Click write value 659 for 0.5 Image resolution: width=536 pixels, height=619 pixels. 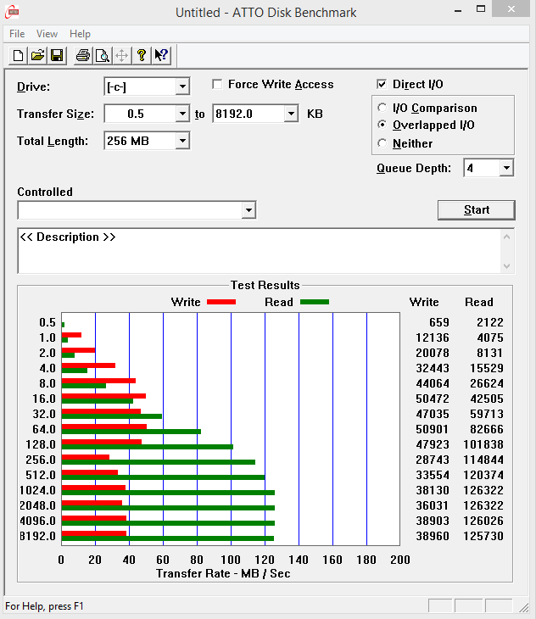click(x=439, y=322)
